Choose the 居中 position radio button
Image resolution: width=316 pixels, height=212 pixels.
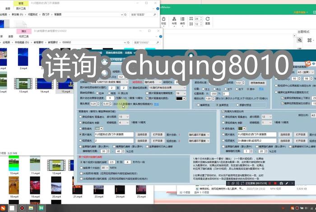pyautogui.click(x=248, y=89)
